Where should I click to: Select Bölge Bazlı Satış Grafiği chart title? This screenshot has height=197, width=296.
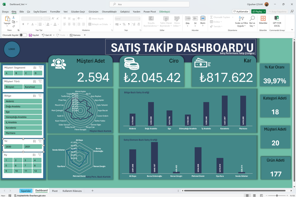click(x=137, y=92)
